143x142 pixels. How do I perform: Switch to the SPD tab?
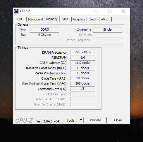[65, 19]
